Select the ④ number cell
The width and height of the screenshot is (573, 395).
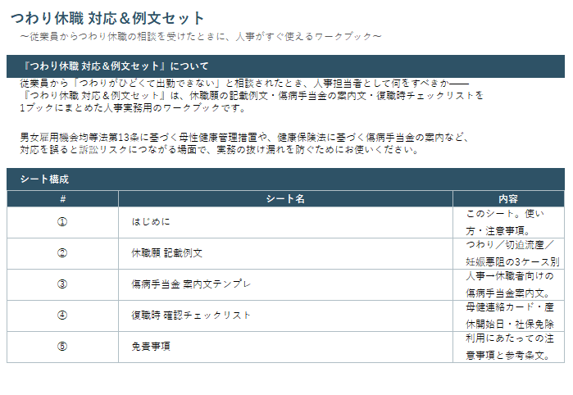click(62, 316)
